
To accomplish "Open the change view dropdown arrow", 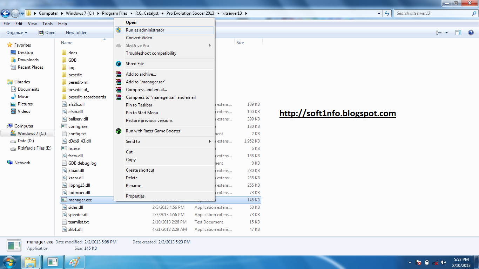I will tap(446, 33).
